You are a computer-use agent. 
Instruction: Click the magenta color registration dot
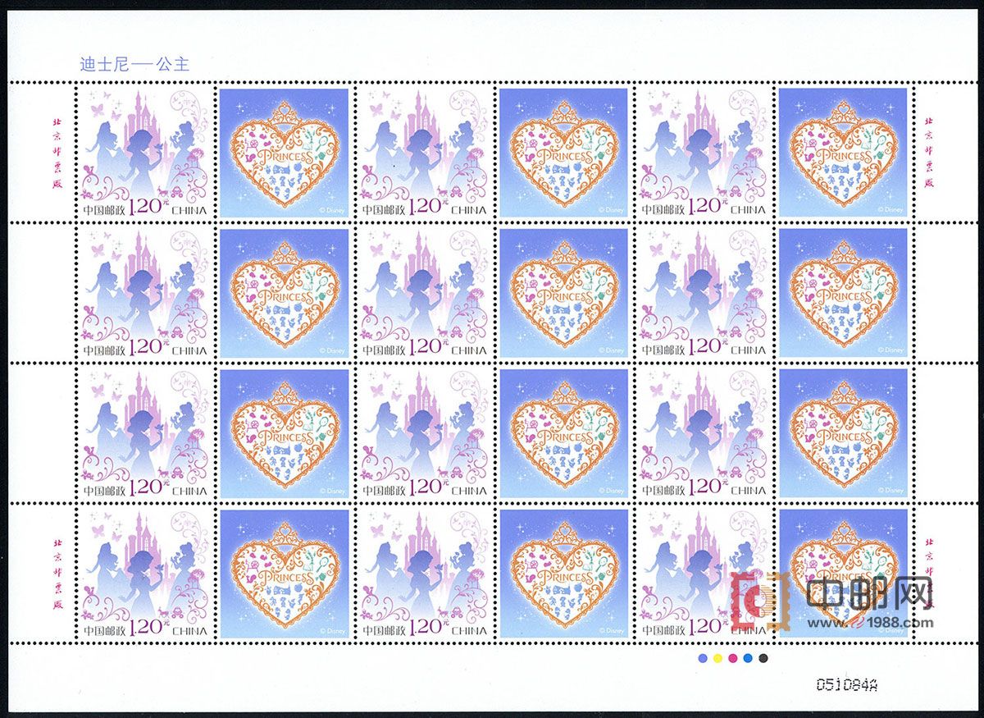click(732, 658)
